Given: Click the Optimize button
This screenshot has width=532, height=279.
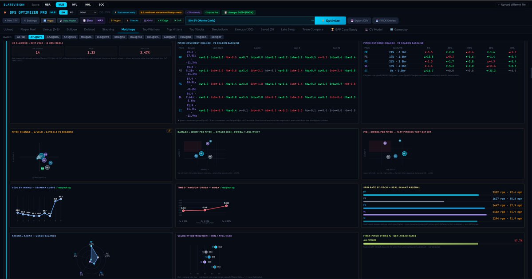Looking at the screenshot, I should 331,21.
